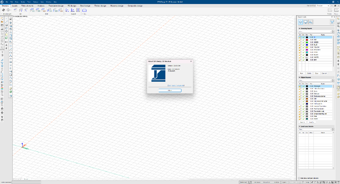
Task: Click the cyan colour swatch of CYAN layer
Action: click(307, 52)
